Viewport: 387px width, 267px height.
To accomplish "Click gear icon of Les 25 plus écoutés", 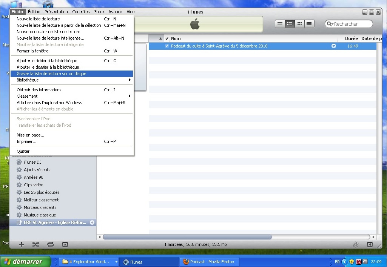I will (x=19, y=192).
